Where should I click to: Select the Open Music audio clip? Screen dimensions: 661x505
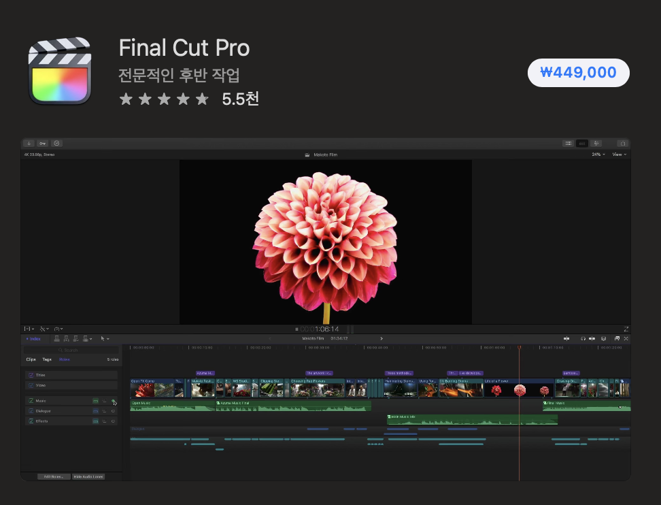[x=173, y=406]
